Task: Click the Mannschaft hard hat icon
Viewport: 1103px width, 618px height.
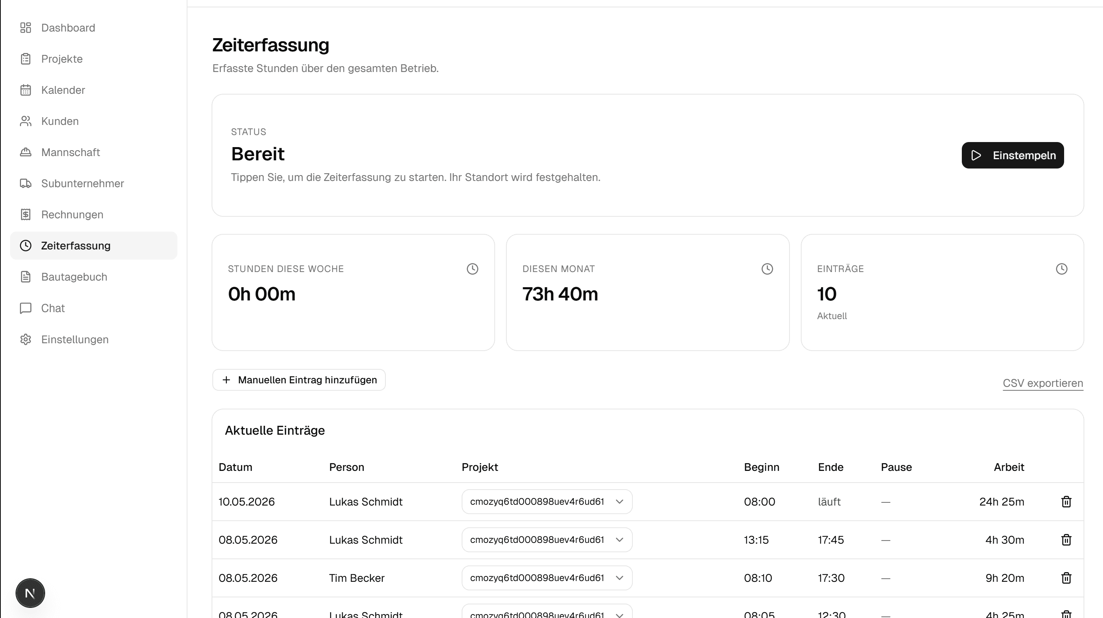Action: pos(26,152)
